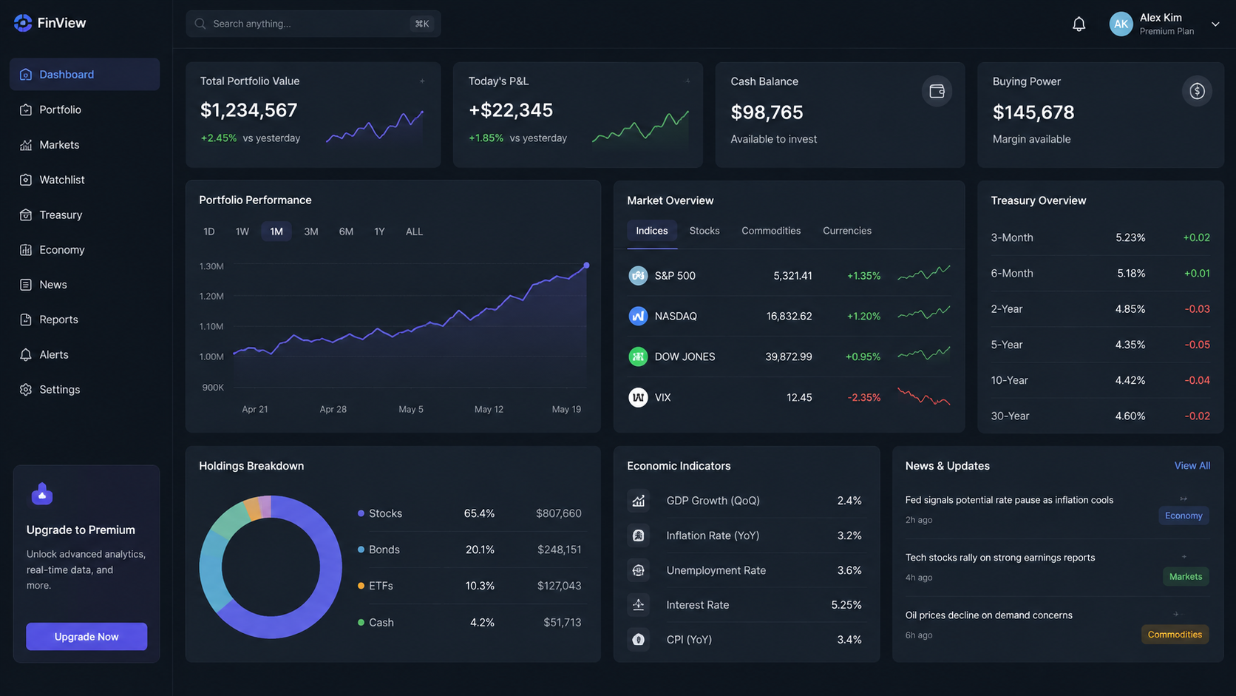Click the Stocks purple legend dot
The height and width of the screenshot is (696, 1236).
pyautogui.click(x=361, y=513)
